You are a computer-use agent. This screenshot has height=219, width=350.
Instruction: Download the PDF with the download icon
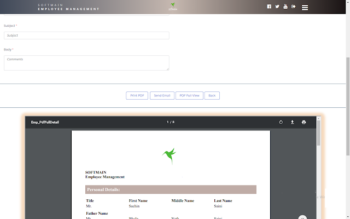pos(292,122)
